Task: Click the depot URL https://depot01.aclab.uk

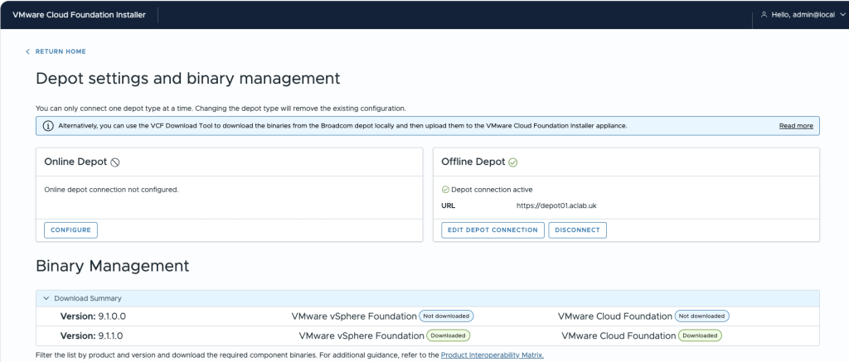Action: 556,205
